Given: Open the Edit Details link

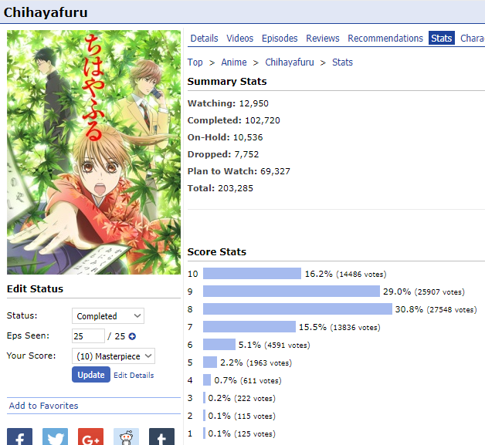Looking at the screenshot, I should [134, 376].
